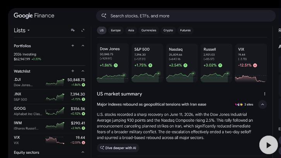Click the .DJI sparkline chart
Viewport: 281px width, 158px height.
[55, 82]
